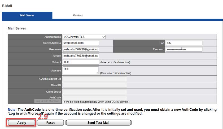Image resolution: width=223 pixels, height=129 pixels.
Task: Click inside the Message text area
Action: (81, 70)
